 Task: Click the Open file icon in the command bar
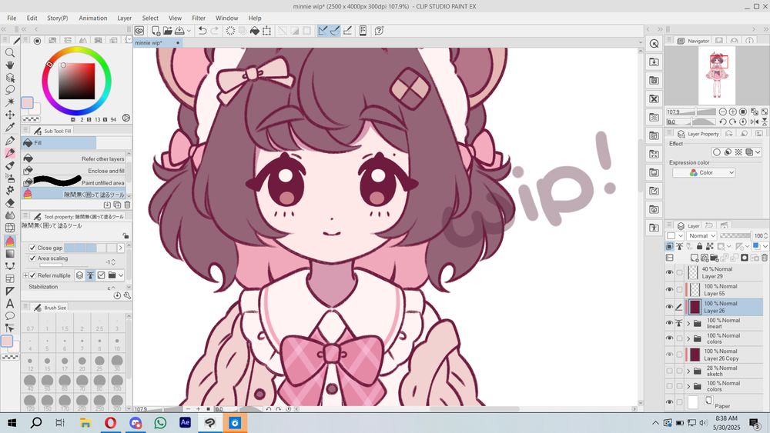click(168, 31)
